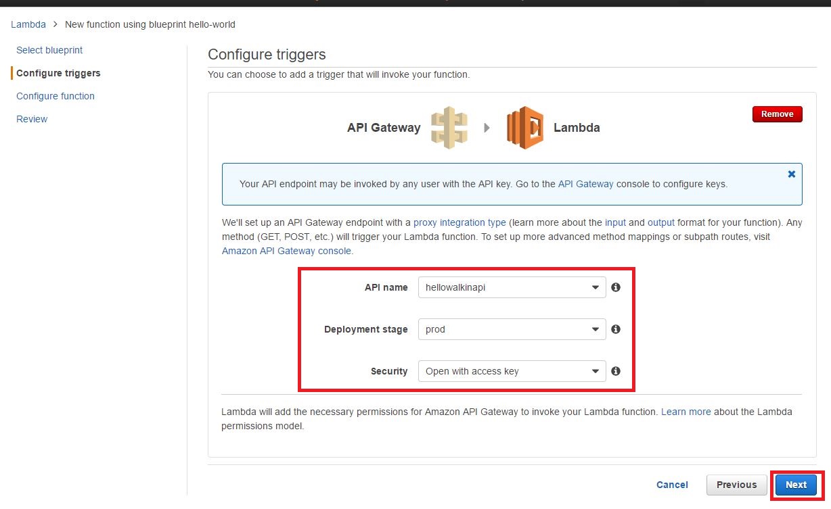Click the Next button
This screenshot has height=509, width=831.
coord(795,485)
